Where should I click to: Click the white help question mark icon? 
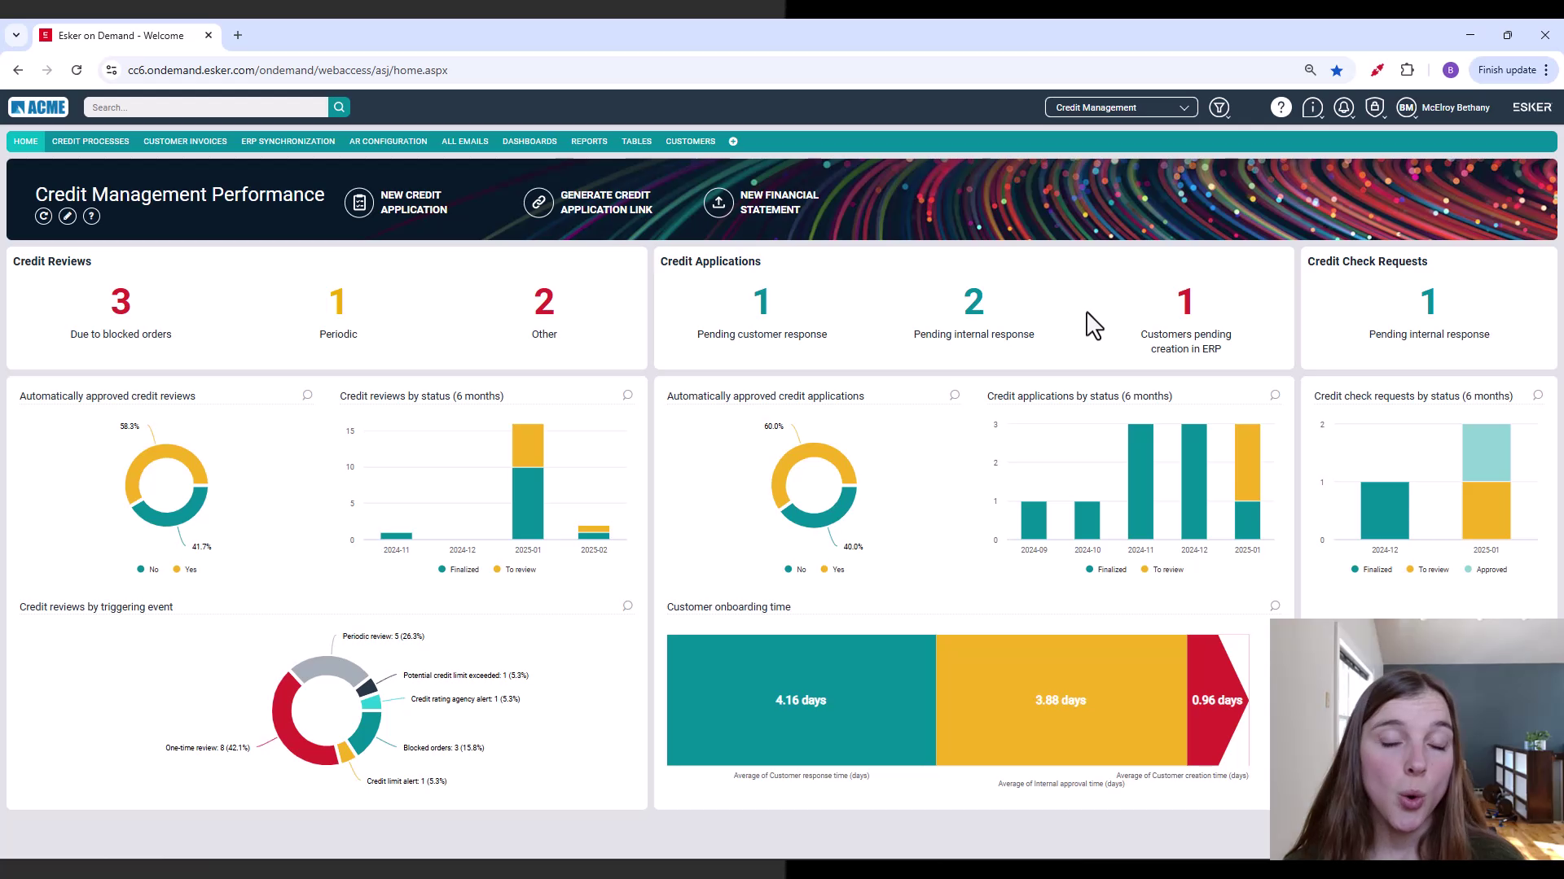coord(1281,107)
